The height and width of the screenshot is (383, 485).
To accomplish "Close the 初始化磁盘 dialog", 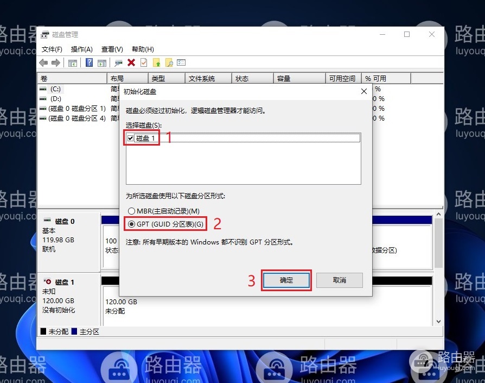I will click(x=364, y=91).
